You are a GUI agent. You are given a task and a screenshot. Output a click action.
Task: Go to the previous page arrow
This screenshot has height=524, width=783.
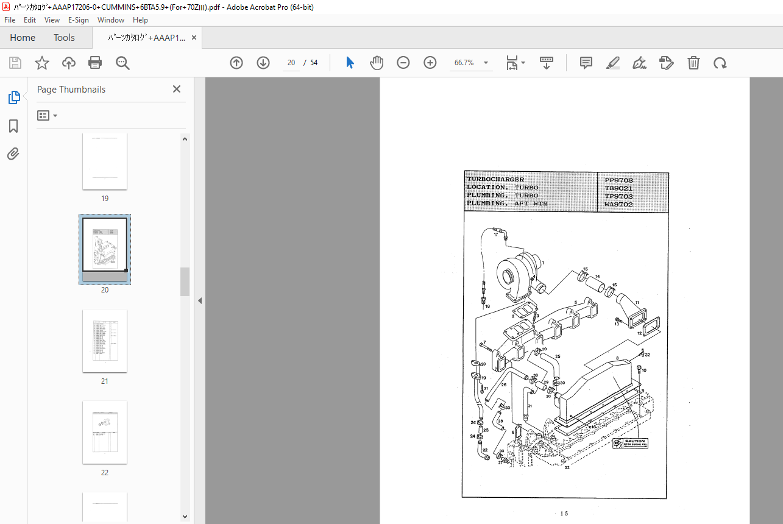tap(236, 63)
